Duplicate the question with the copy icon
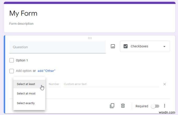Screen dimensions: 178x115 point(112,106)
